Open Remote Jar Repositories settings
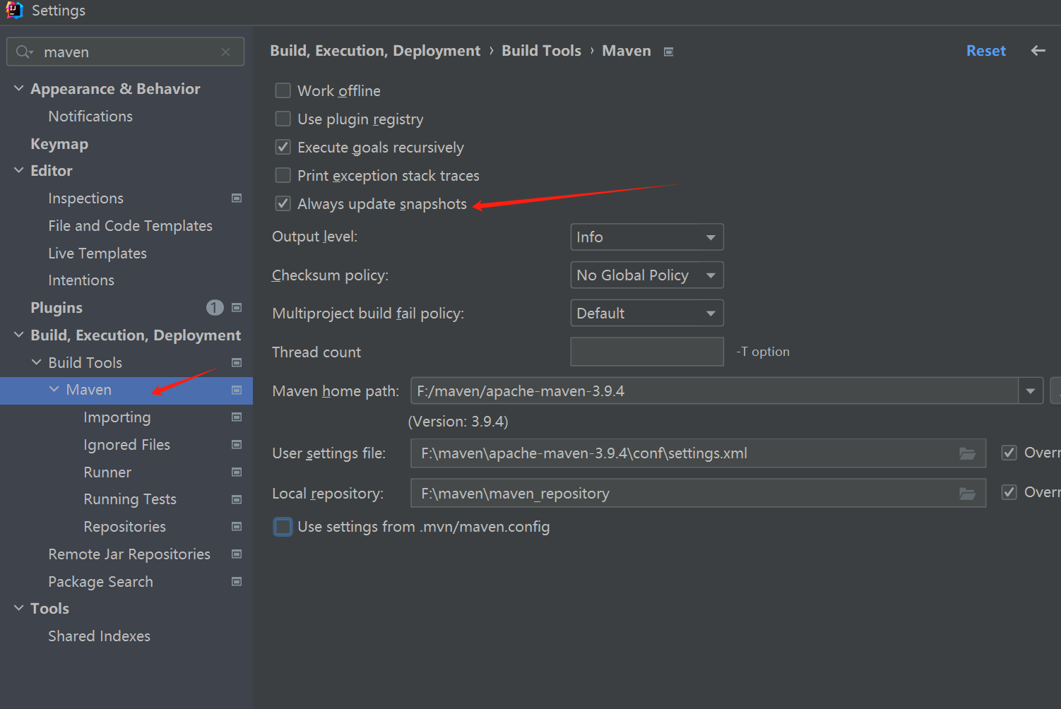 [x=129, y=554]
